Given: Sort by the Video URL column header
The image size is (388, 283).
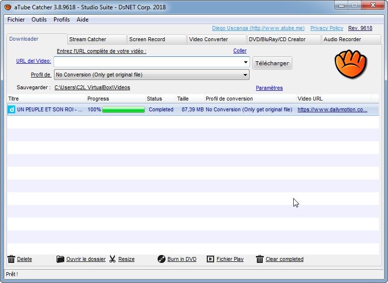Looking at the screenshot, I should 333,99.
